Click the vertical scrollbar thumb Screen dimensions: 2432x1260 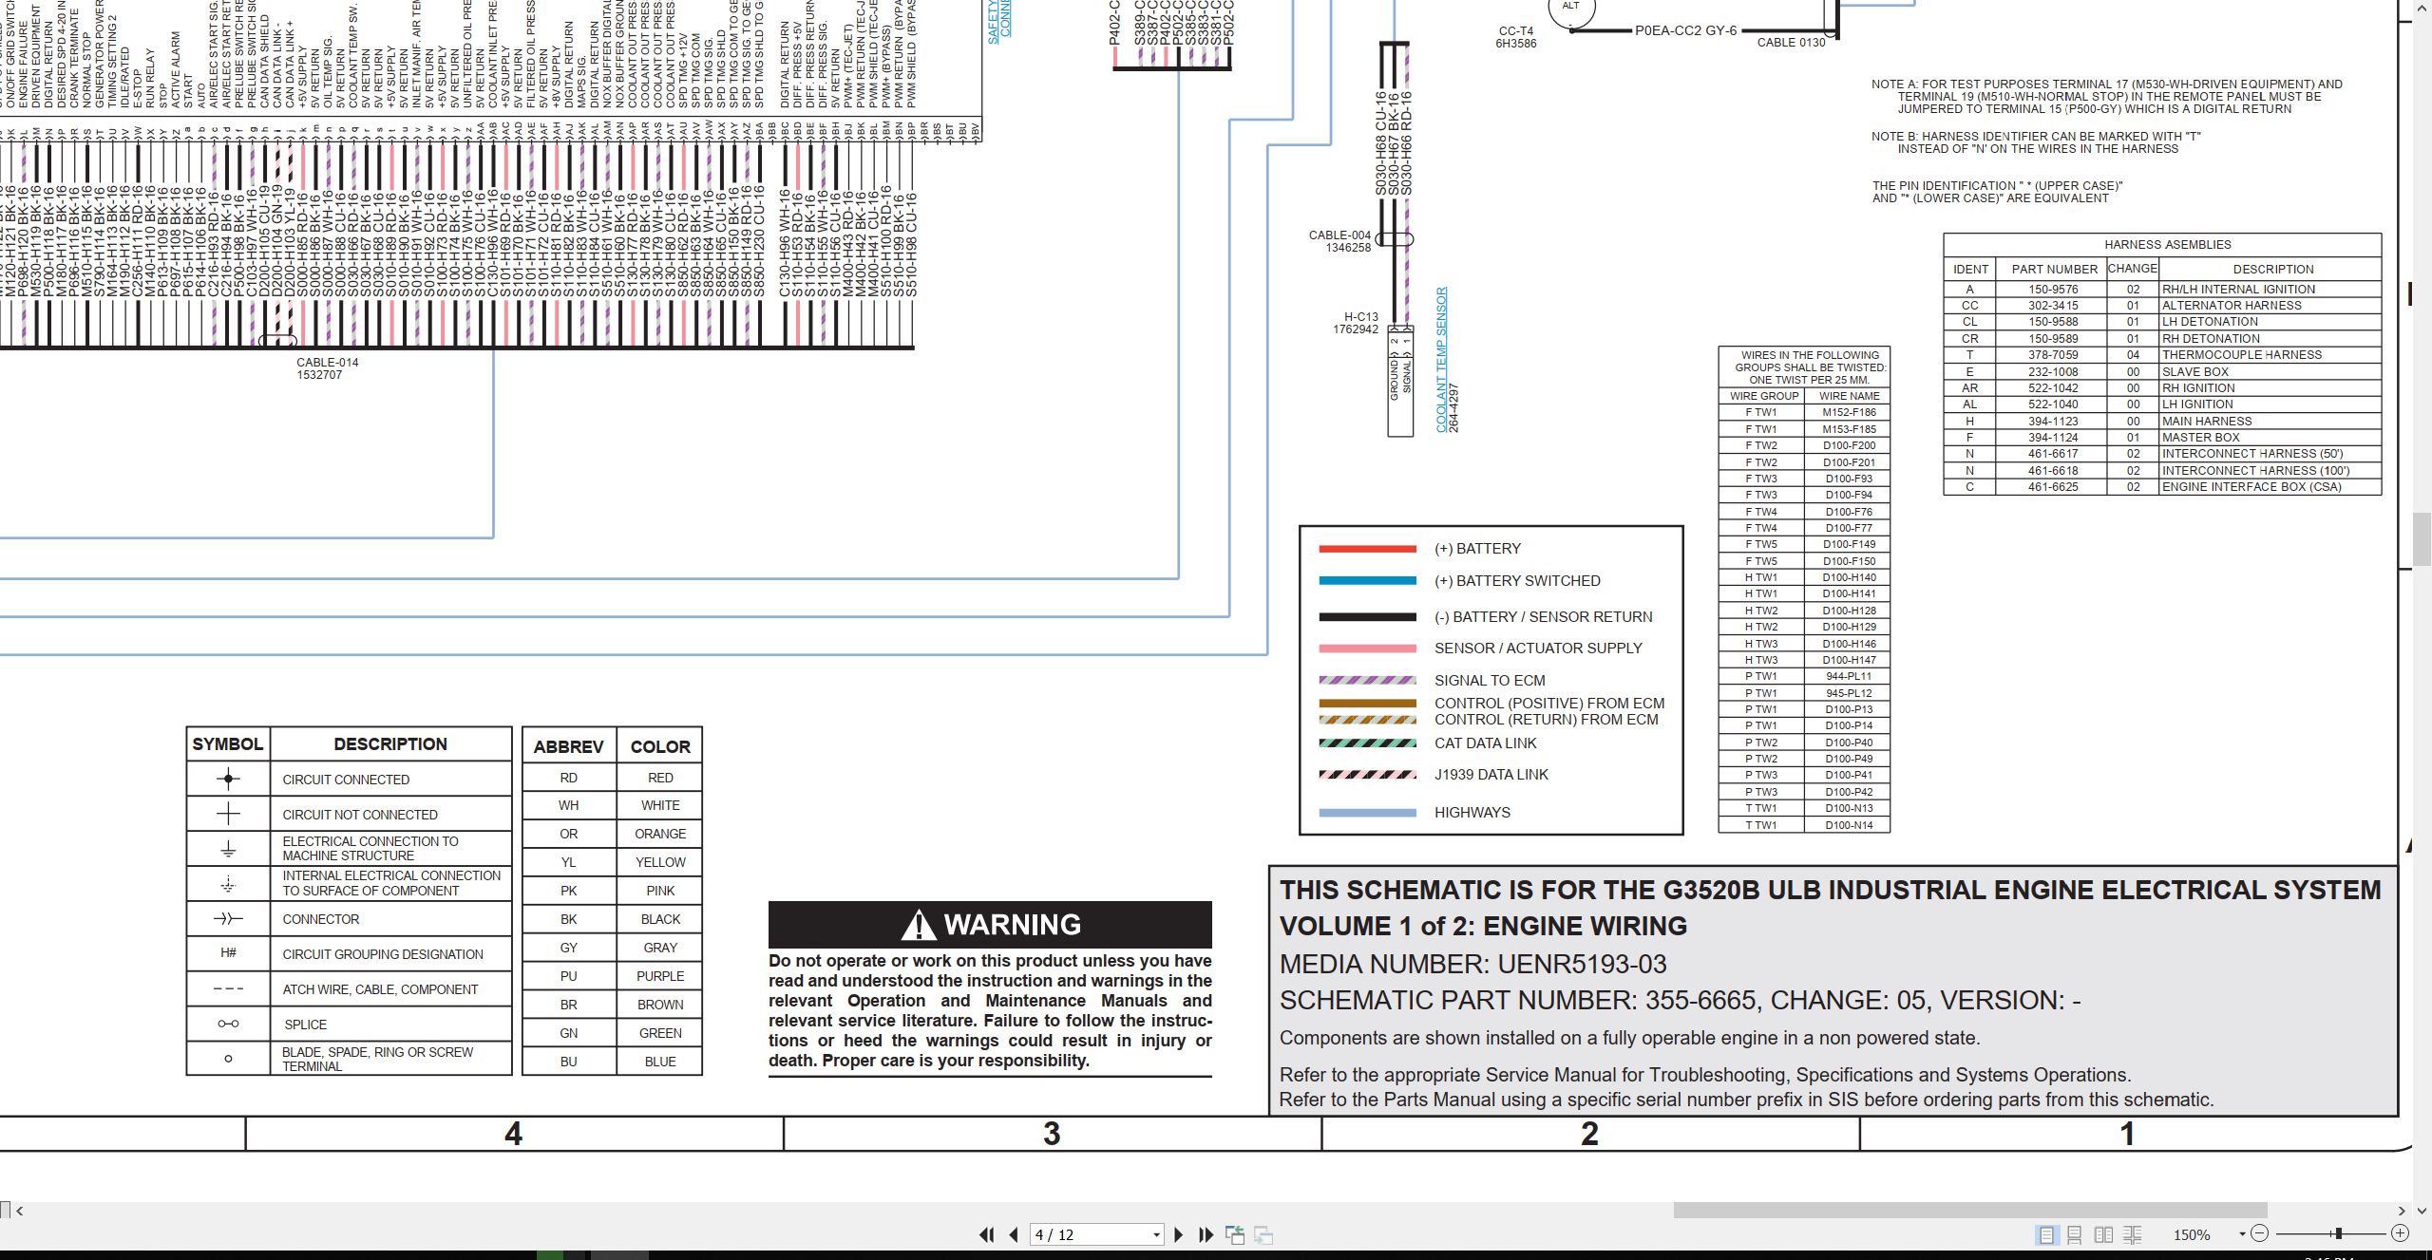tap(2422, 538)
